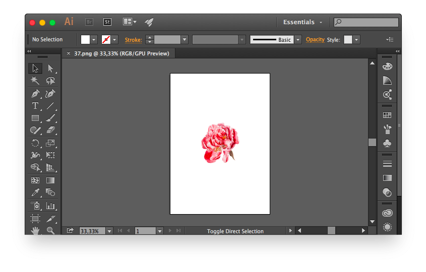Open the Symbols panel club icon
The height and width of the screenshot is (272, 426).
387,144
